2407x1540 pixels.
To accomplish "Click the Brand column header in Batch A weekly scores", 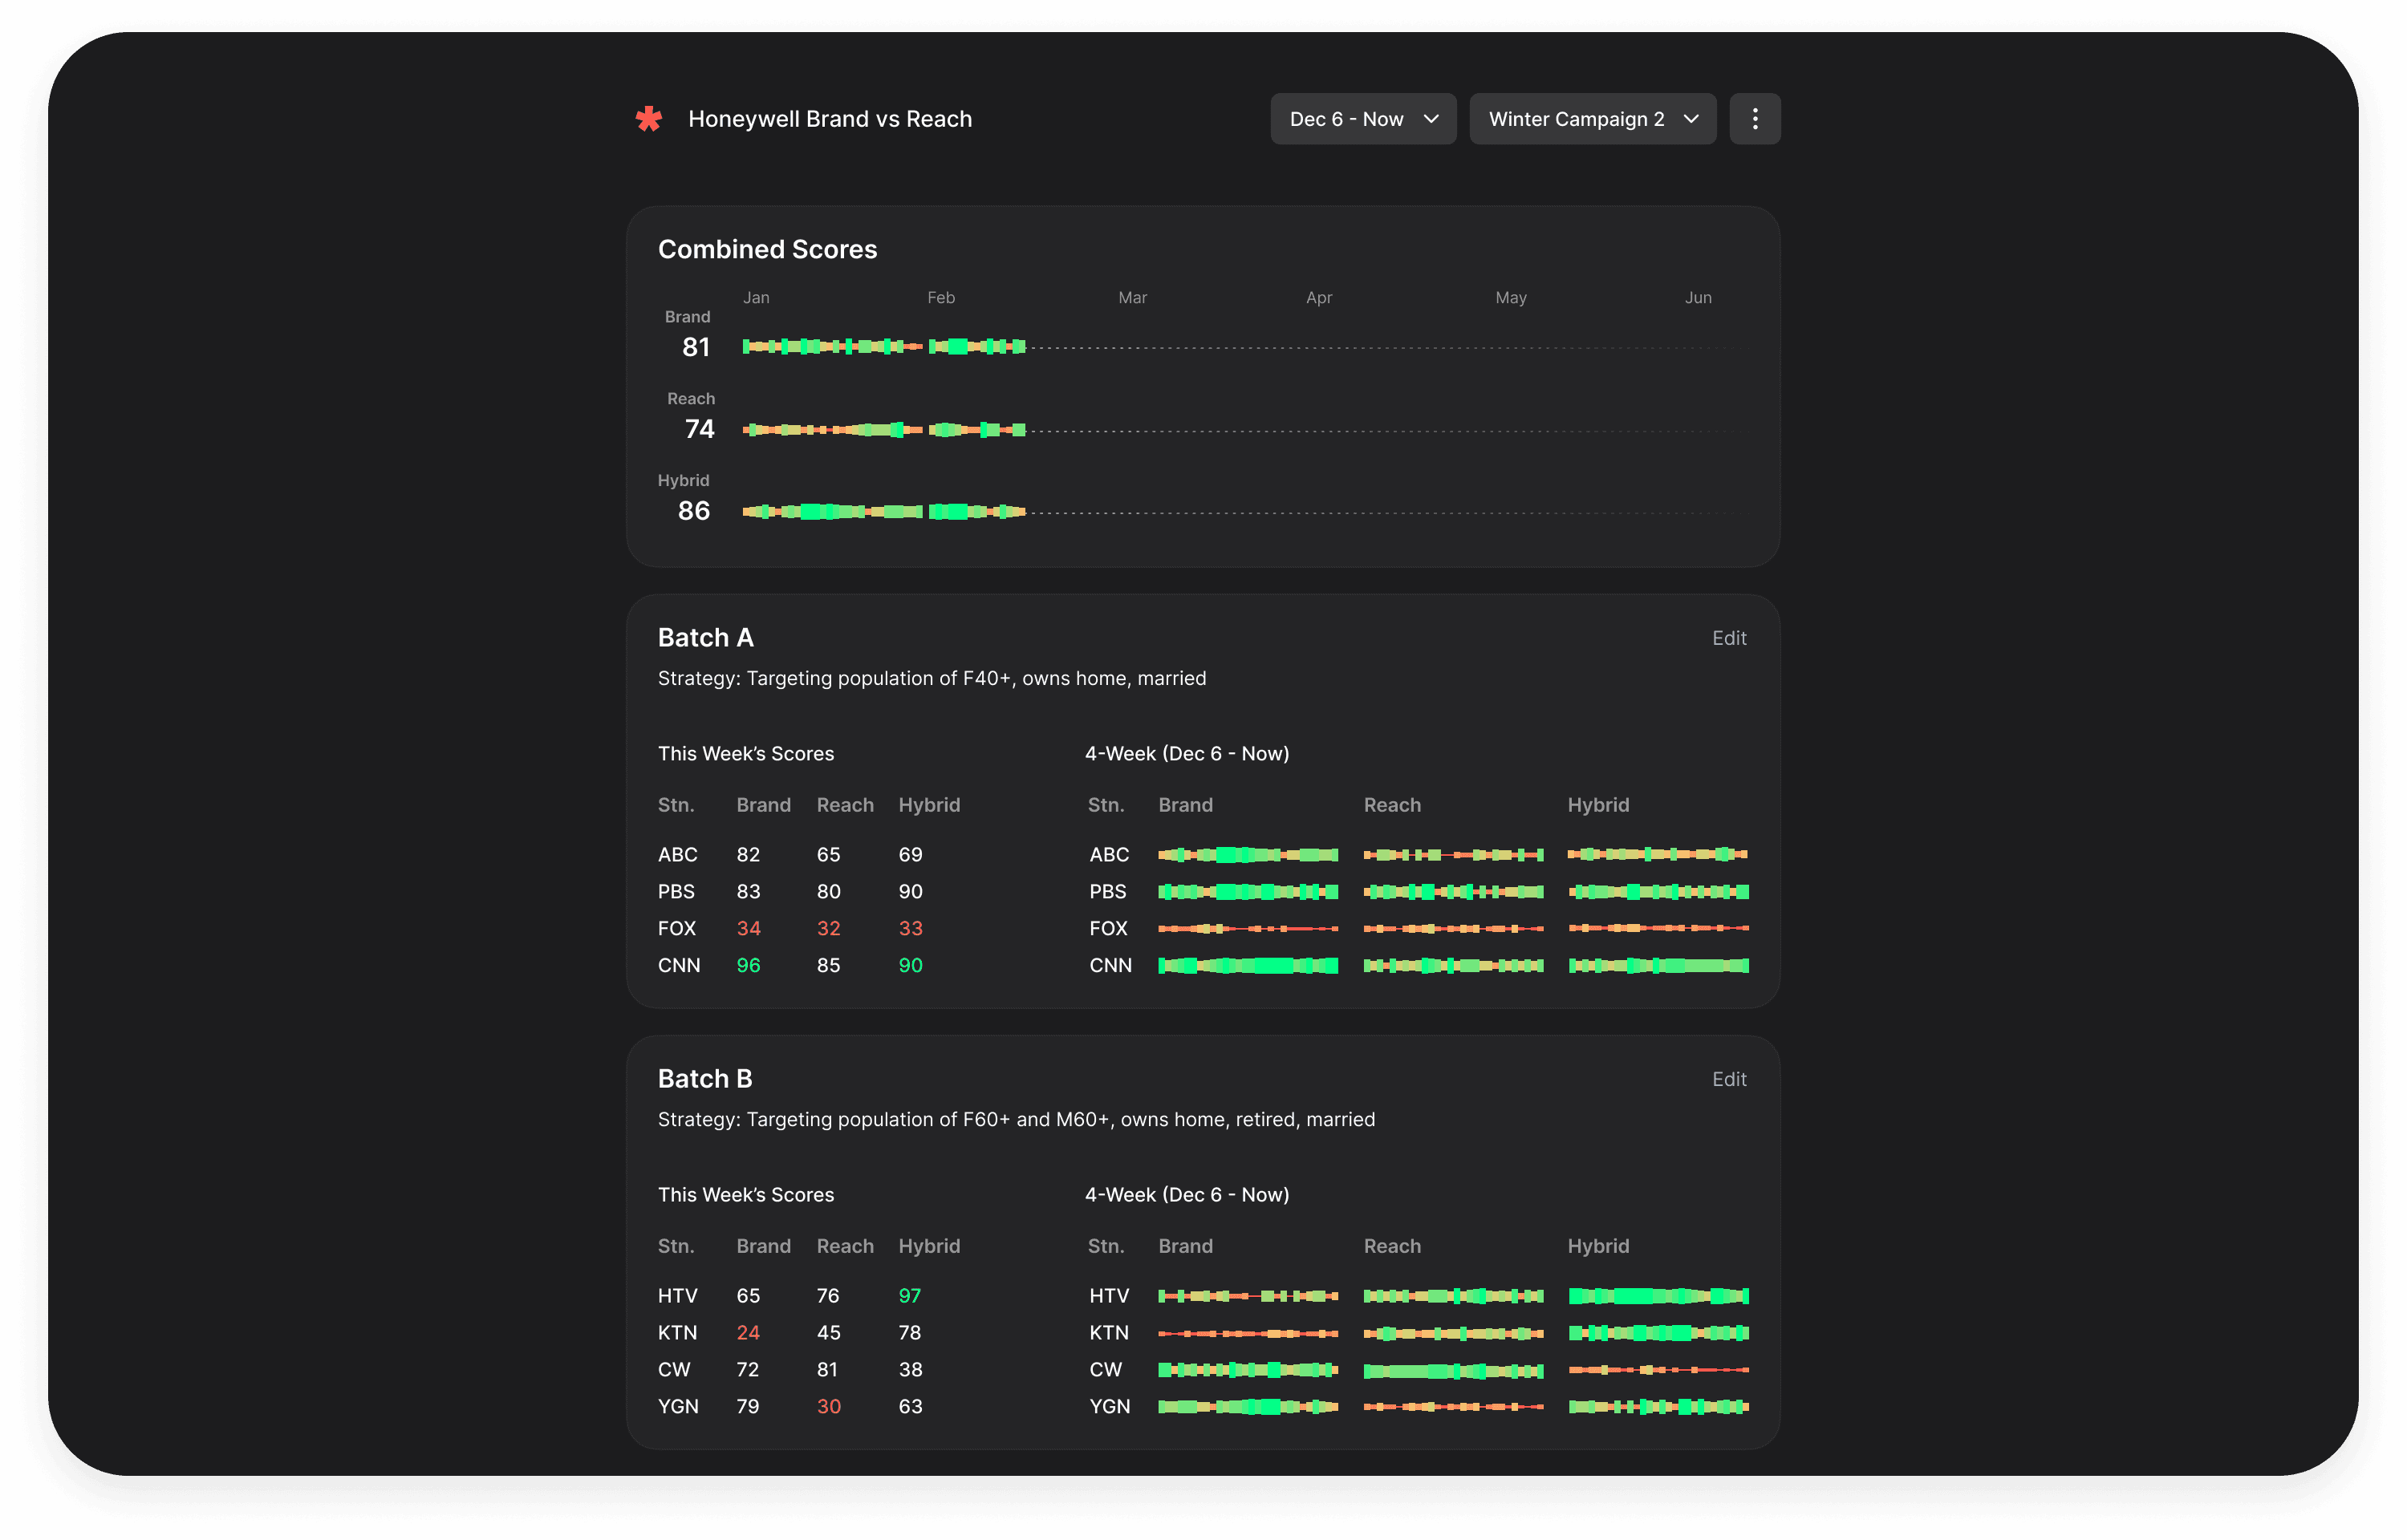I will (x=763, y=805).
